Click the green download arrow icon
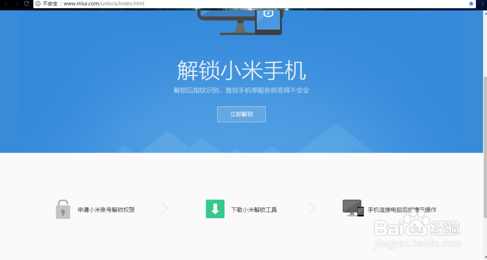Screen dimensions: 487x260 coord(215,209)
